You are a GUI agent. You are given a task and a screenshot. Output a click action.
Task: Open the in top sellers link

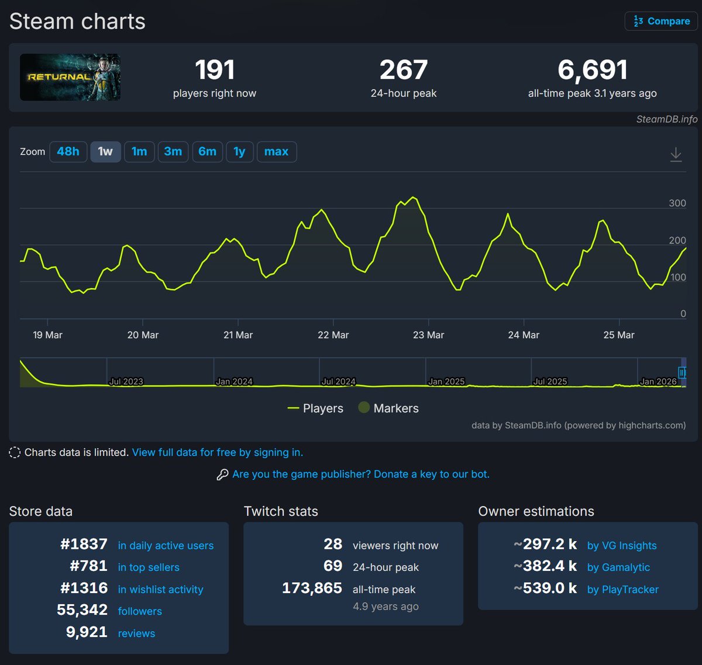(x=149, y=567)
